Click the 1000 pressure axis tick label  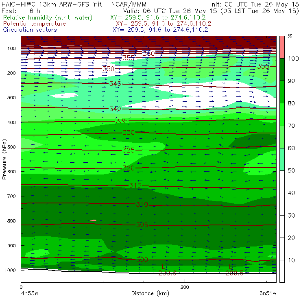pyautogui.click(x=10, y=270)
